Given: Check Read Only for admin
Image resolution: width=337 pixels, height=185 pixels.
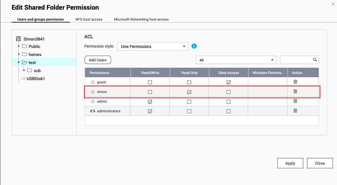Looking at the screenshot, I should (x=189, y=102).
